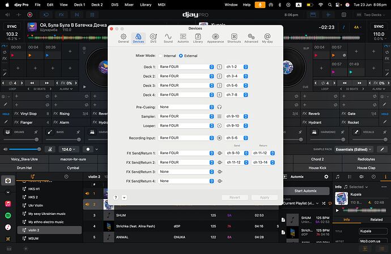
Task: Click the Sampler grid icon
Action: [x=219, y=116]
